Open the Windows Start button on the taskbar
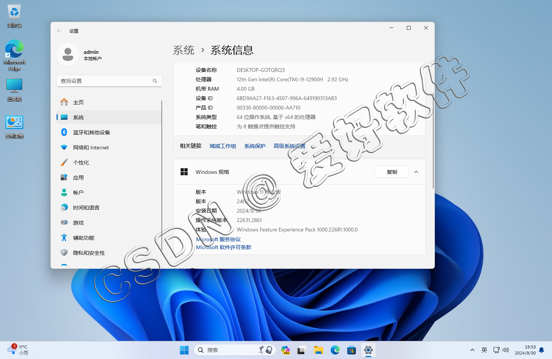The image size is (552, 359). click(x=184, y=350)
